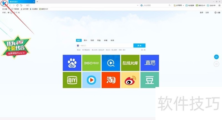Open the Weibo eye logo tile
222x120 pixels.
130,80
